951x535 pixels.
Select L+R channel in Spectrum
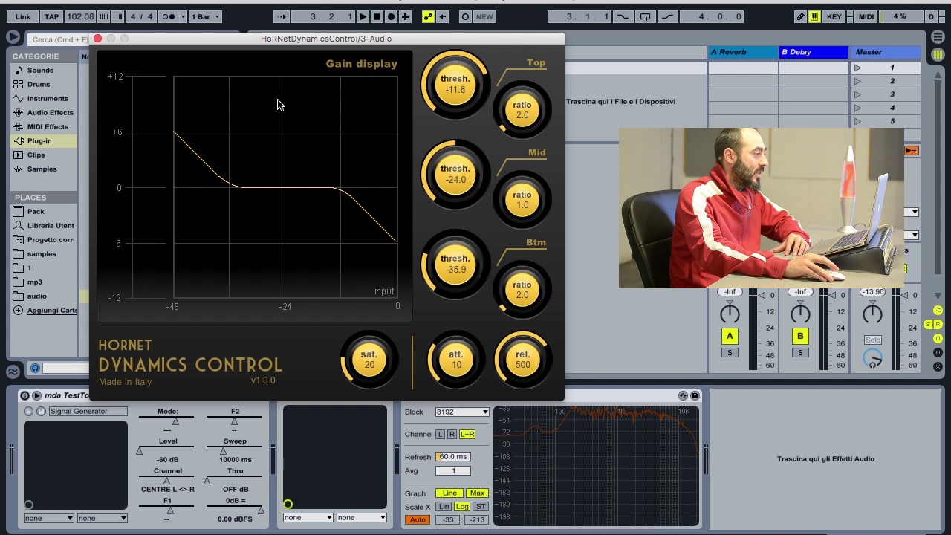click(467, 434)
